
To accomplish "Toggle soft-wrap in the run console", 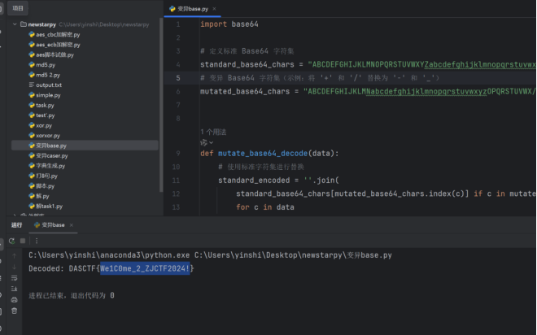I will coord(14,278).
